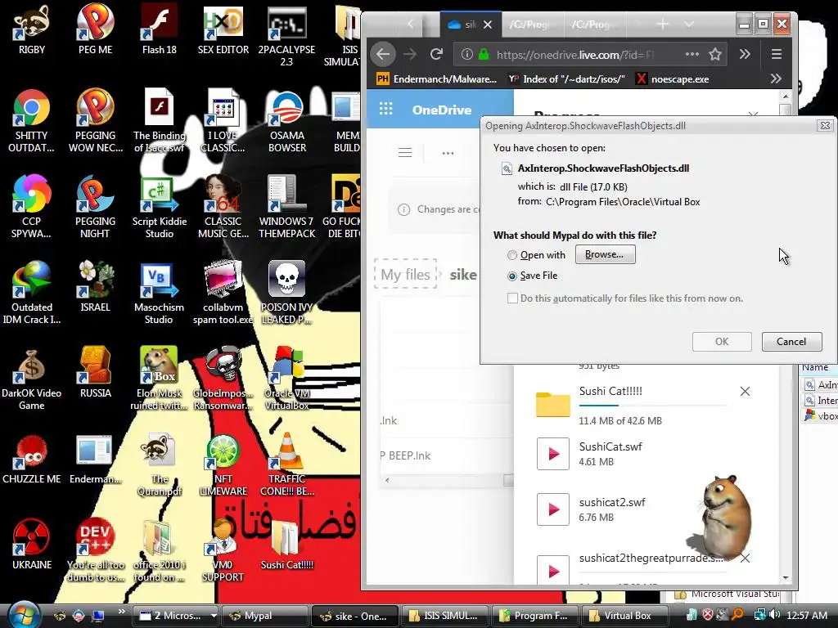Viewport: 838px width, 628px height.
Task: Bookmark this page with the star icon
Action: 715,54
